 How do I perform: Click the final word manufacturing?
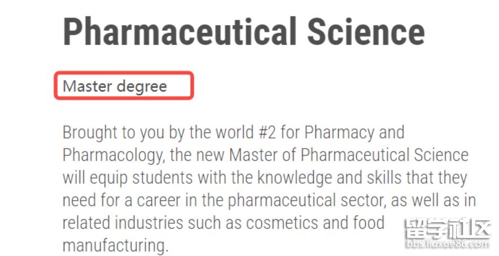[115, 246]
